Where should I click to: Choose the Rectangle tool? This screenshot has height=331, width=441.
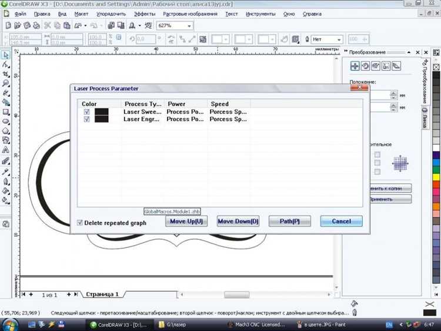[5, 112]
